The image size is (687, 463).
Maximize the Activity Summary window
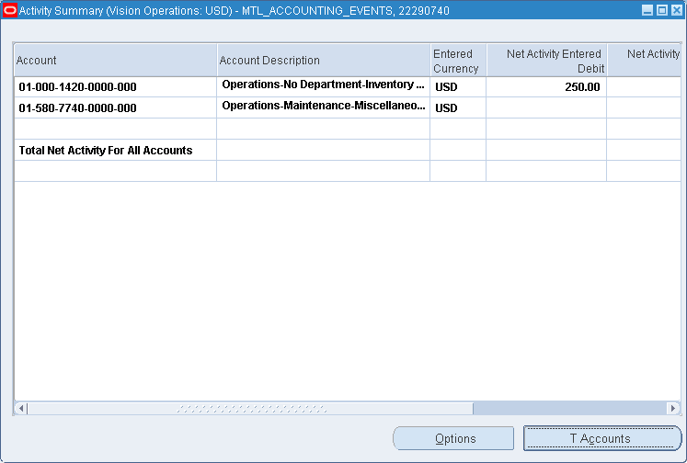click(662, 10)
